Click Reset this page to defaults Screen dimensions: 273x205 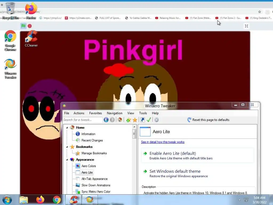[x=208, y=120]
